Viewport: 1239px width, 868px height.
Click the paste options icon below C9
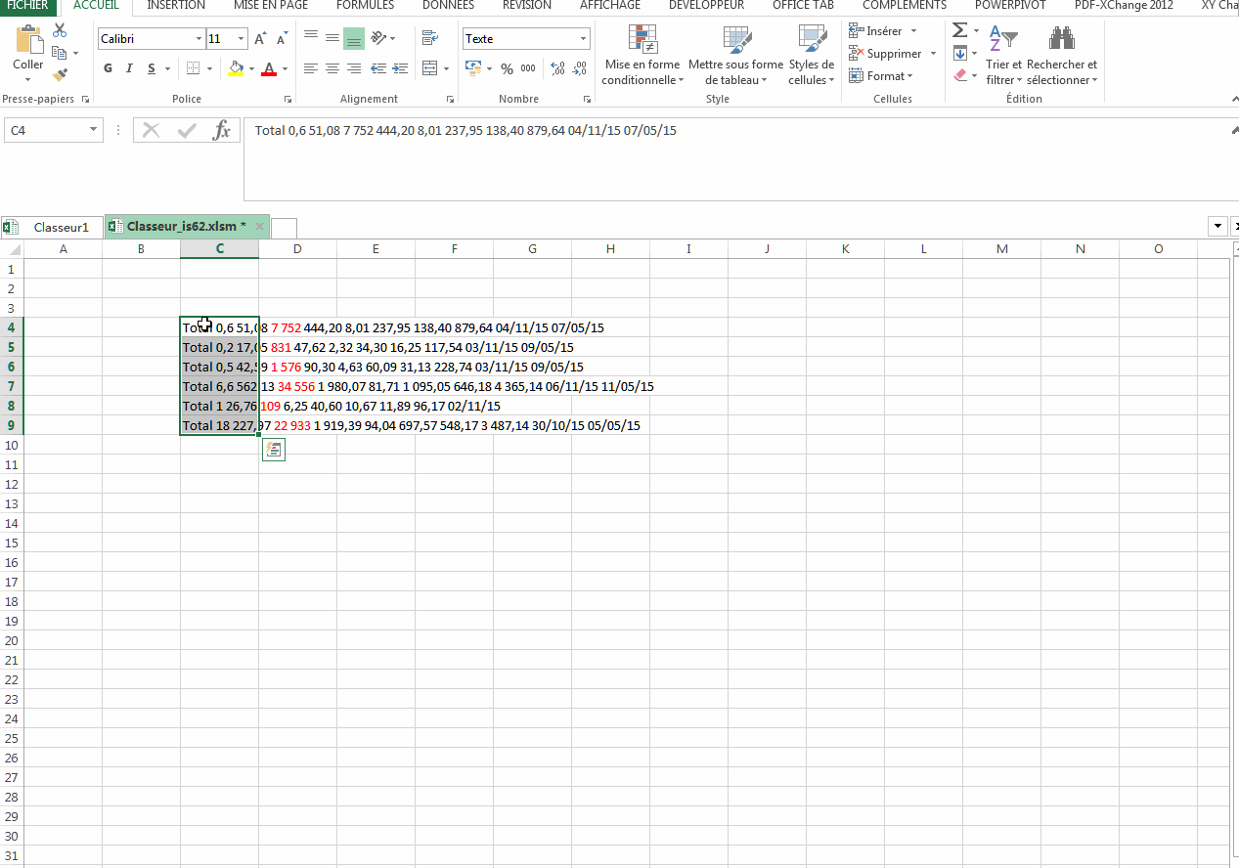[x=274, y=450]
